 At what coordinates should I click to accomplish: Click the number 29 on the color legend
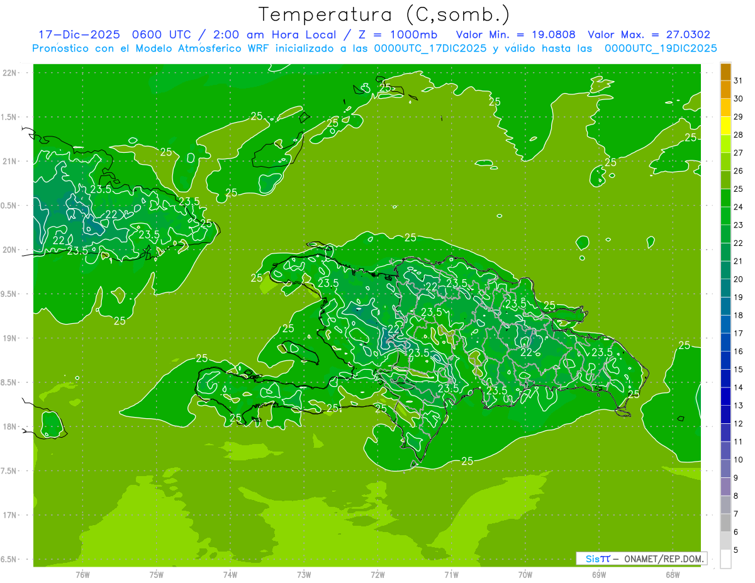point(739,117)
